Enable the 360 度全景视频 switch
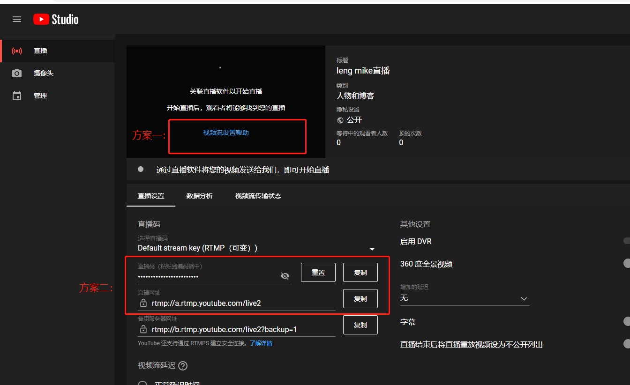The height and width of the screenshot is (385, 630). pyautogui.click(x=627, y=264)
